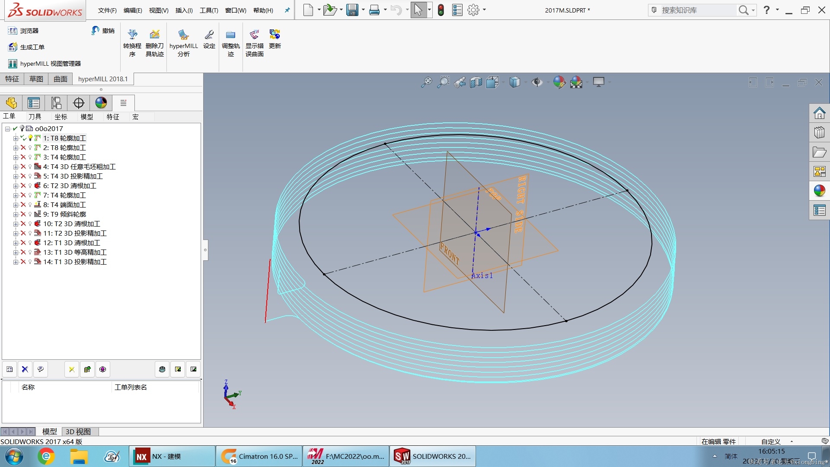Viewport: 830px width, 467px height.
Task: Click the 调整轨迹 icon
Action: point(231,43)
